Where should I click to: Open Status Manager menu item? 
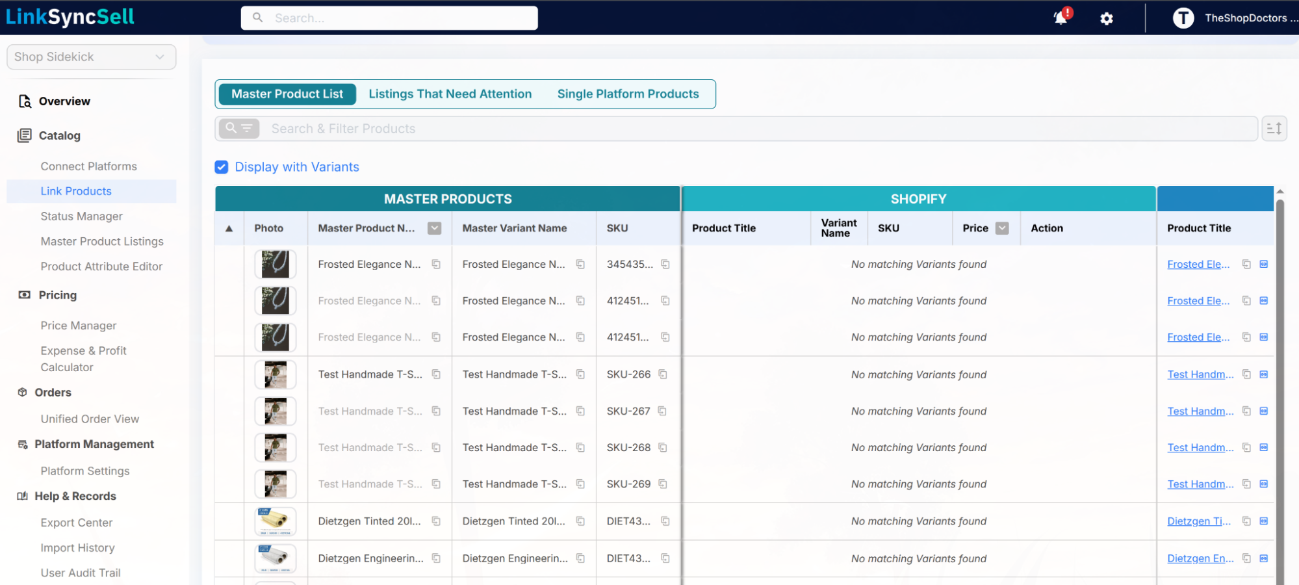pyautogui.click(x=82, y=216)
